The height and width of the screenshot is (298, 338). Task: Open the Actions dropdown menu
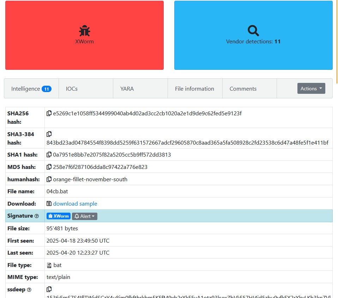311,89
